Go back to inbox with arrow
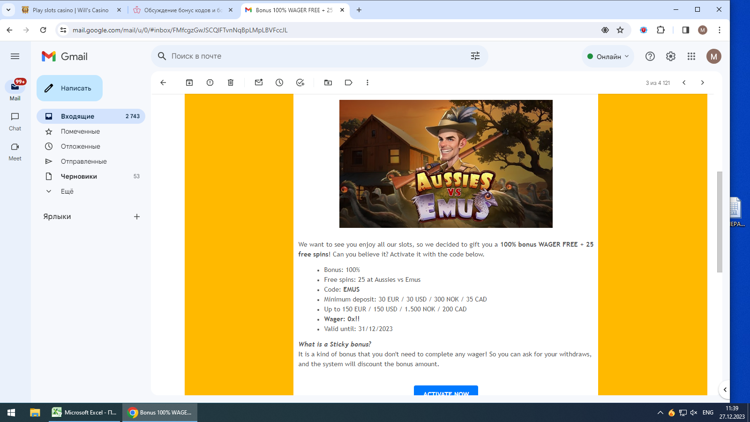 163,83
